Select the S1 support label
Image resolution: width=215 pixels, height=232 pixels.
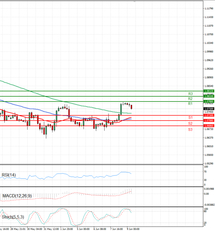click(x=190, y=118)
